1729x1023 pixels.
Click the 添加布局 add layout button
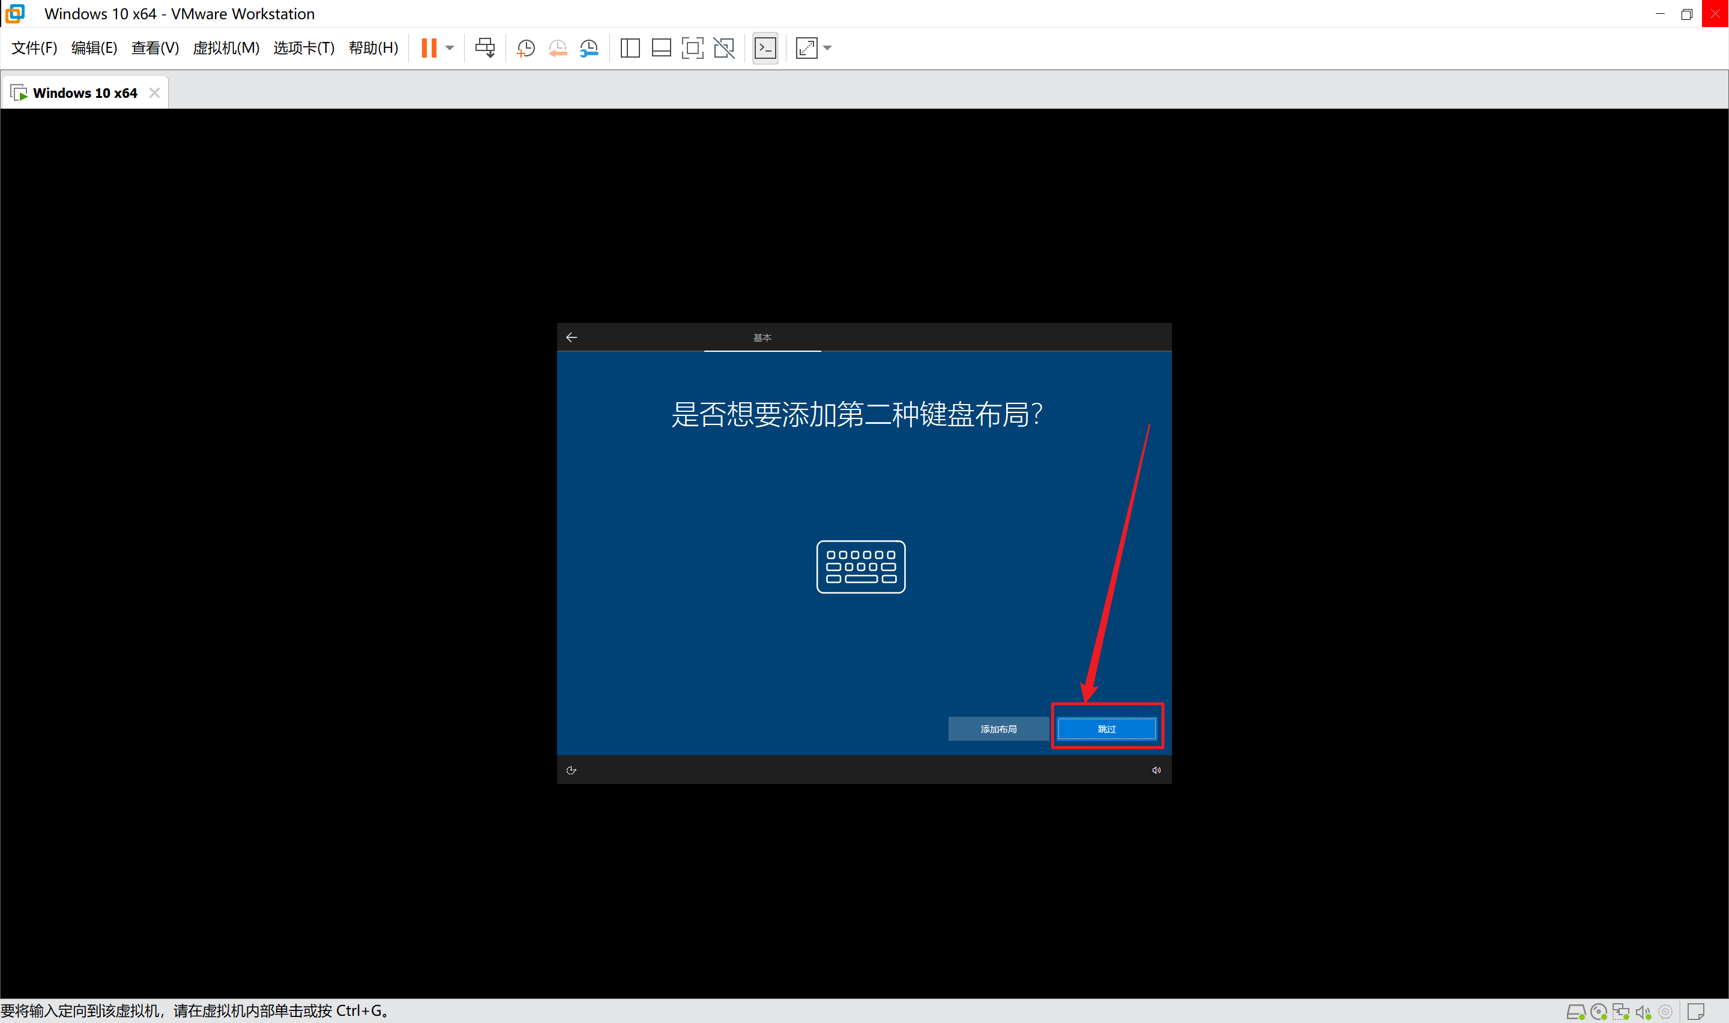[x=998, y=729]
